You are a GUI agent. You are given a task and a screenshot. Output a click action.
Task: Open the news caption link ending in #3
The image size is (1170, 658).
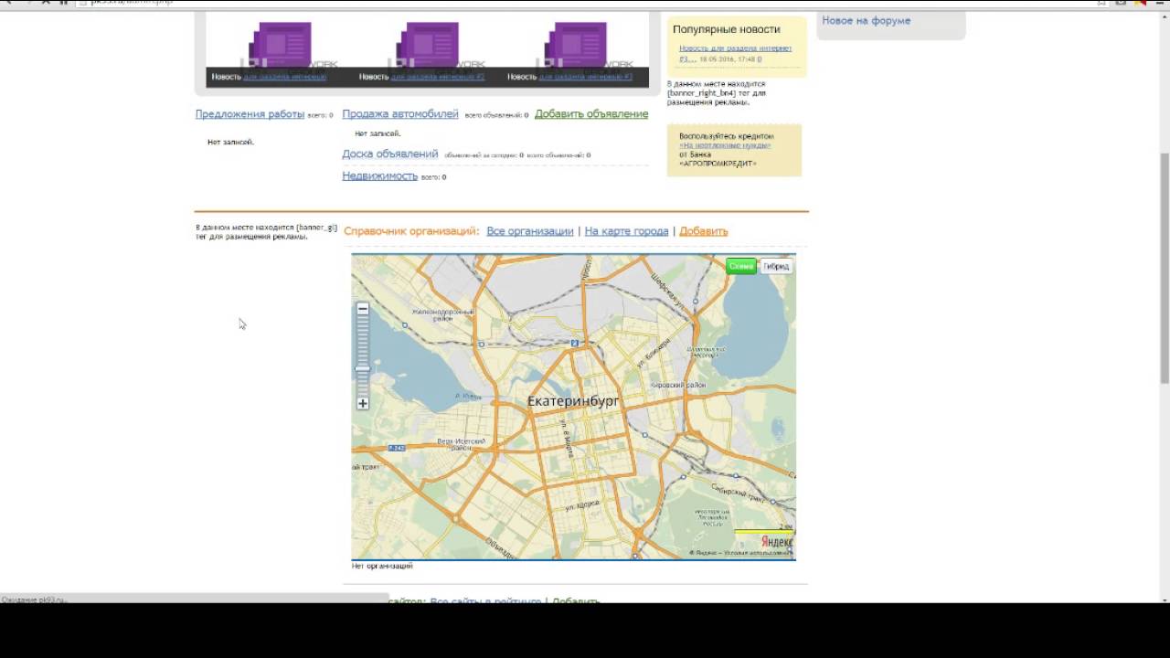(586, 77)
